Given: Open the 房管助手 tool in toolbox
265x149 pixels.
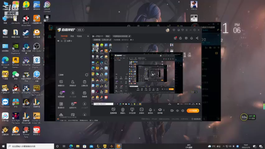Looking at the screenshot, I should pos(73,83).
